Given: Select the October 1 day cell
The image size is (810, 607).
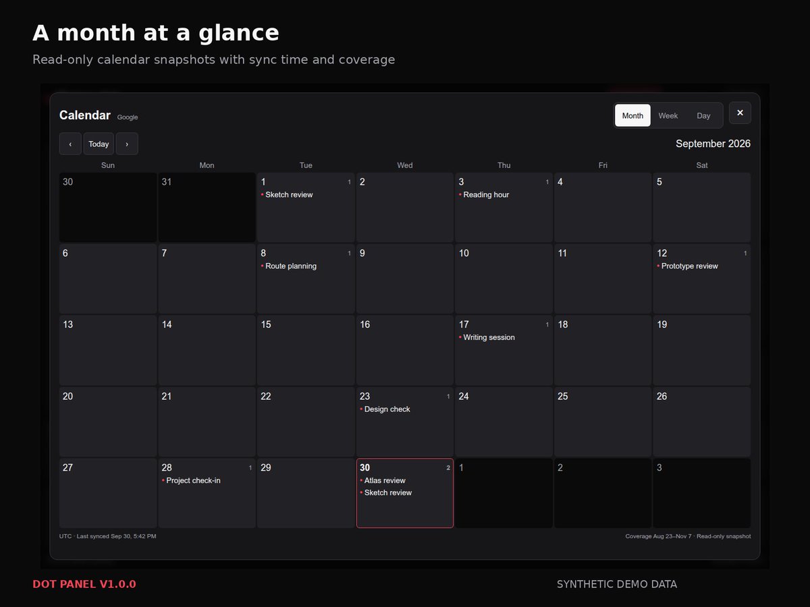Looking at the screenshot, I should [504, 493].
